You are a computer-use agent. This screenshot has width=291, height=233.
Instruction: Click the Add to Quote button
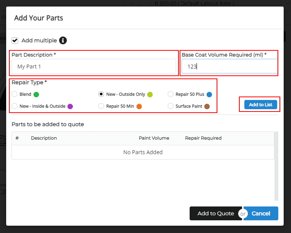pyautogui.click(x=215, y=213)
